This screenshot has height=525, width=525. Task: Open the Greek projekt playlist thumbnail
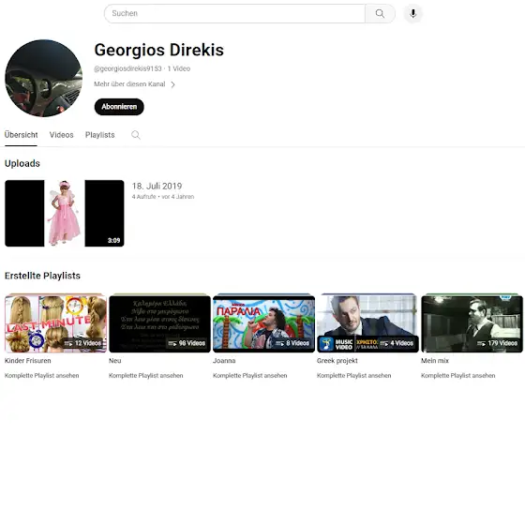coord(367,323)
